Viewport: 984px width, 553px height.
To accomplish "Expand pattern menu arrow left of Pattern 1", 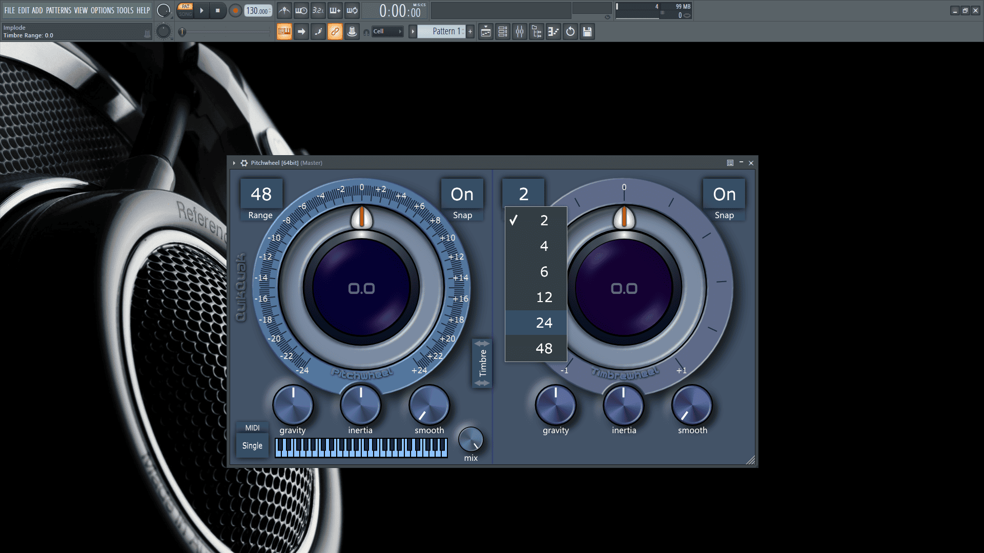I will pyautogui.click(x=413, y=31).
